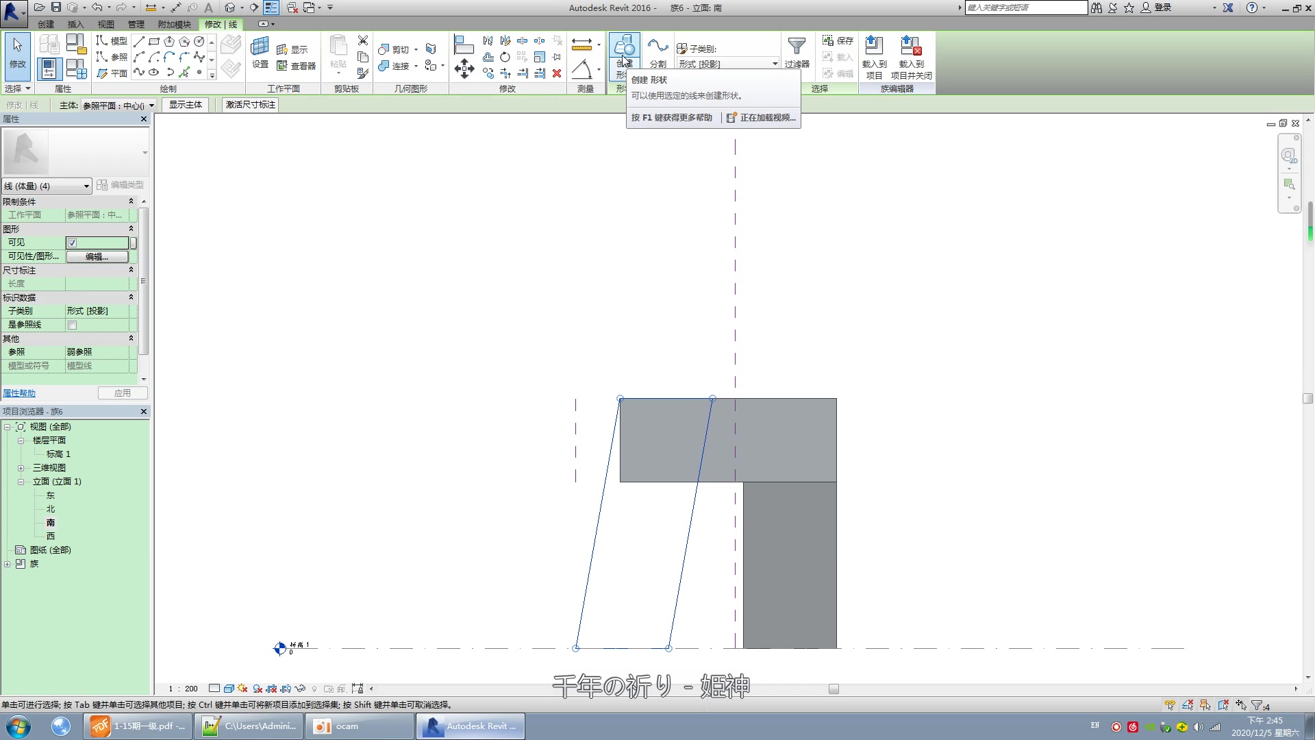
Task: Open the 子类别 形式[投影] dropdown
Action: [774, 63]
